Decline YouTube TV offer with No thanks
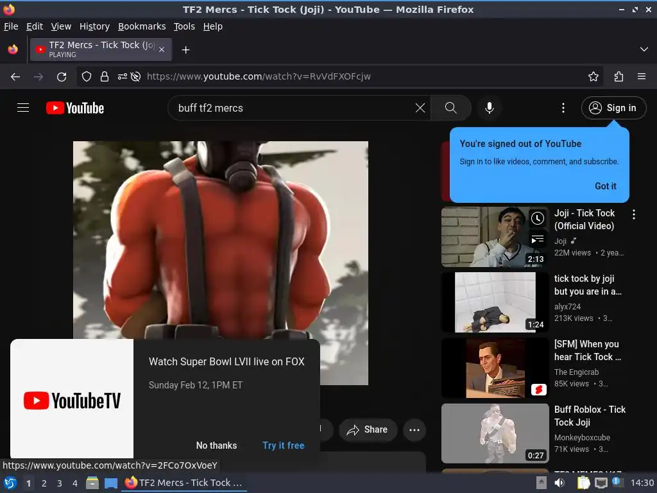Viewport: 657px width, 493px height. point(216,445)
